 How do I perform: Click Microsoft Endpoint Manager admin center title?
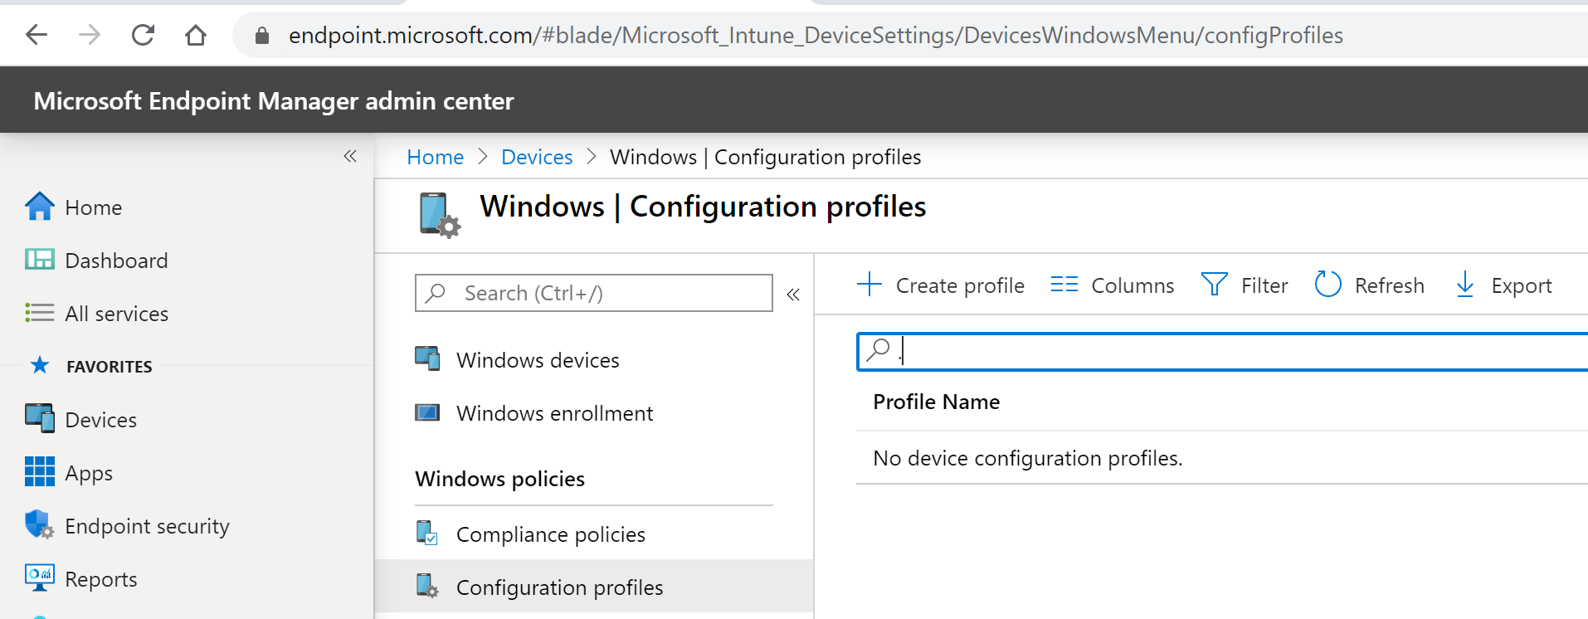(x=274, y=101)
